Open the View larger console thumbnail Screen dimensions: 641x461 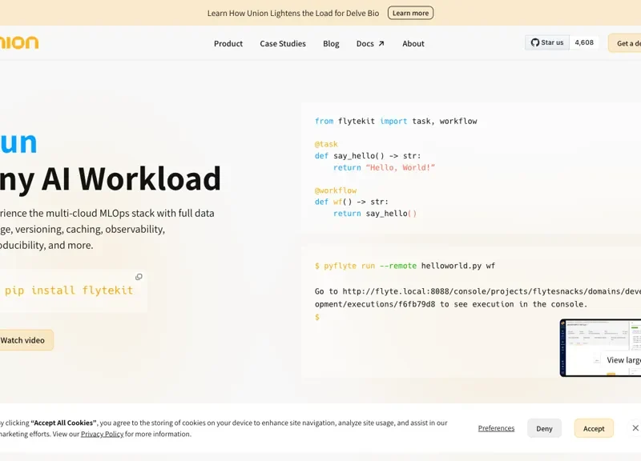[601, 348]
